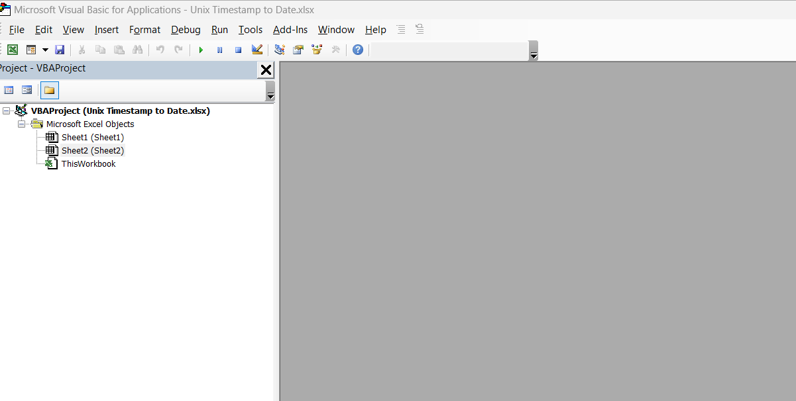
Task: Open the Properties Window icon
Action: 298,50
